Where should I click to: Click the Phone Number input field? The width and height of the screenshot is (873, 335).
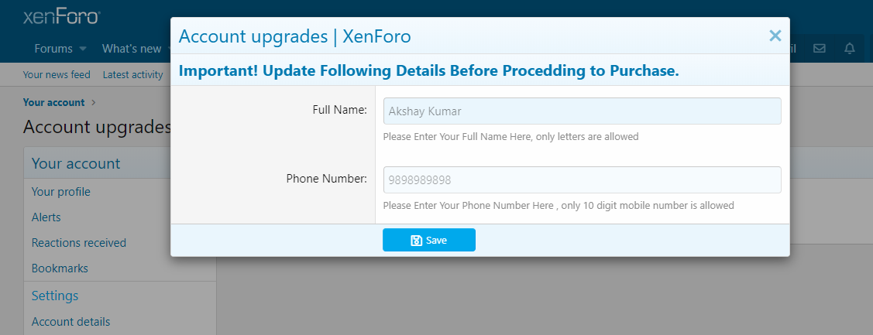click(x=582, y=180)
